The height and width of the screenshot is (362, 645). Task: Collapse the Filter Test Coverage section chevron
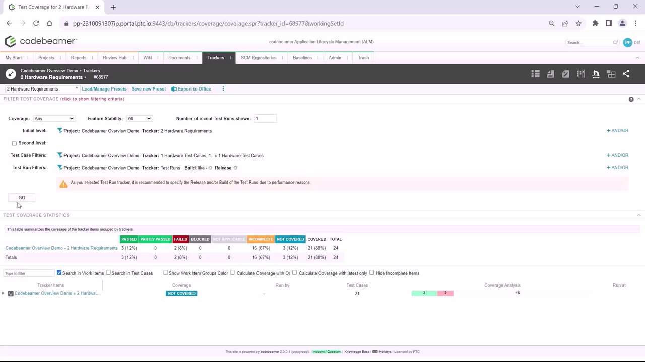pos(638,99)
